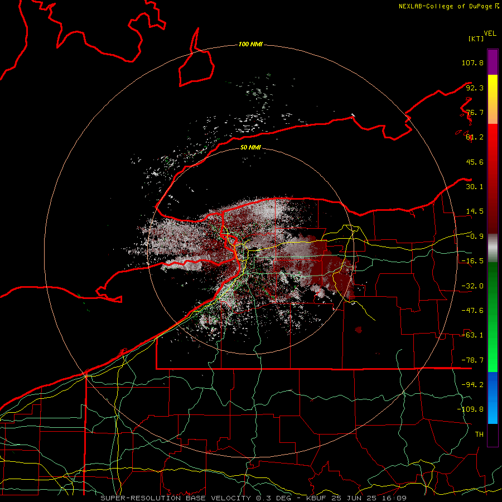
Task: Click the SUPER-RESOLUTION BASE VELOCITY caption text
Action: 177,498
